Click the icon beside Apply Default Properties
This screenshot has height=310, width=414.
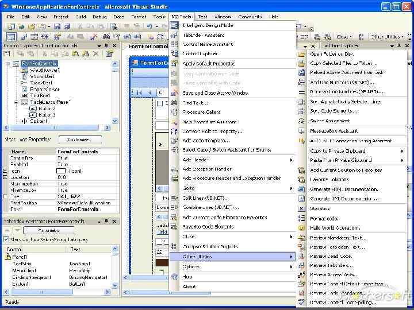pyautogui.click(x=174, y=63)
